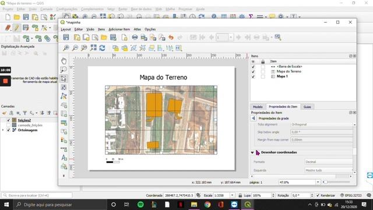Open the Distribute items tool
Viewport: 373px width, 210px height.
[170, 48]
